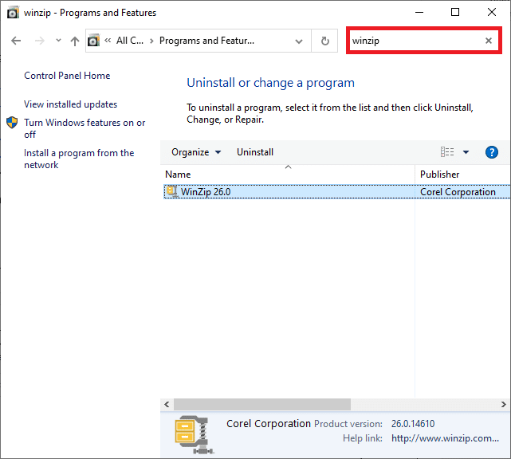The width and height of the screenshot is (511, 459).
Task: Open Control Panel Home link
Action: (x=67, y=76)
